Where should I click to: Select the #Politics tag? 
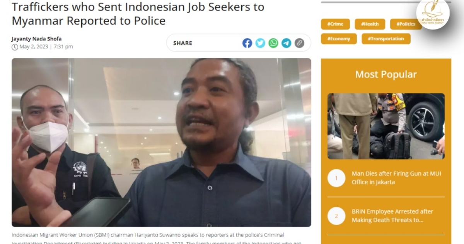[406, 24]
